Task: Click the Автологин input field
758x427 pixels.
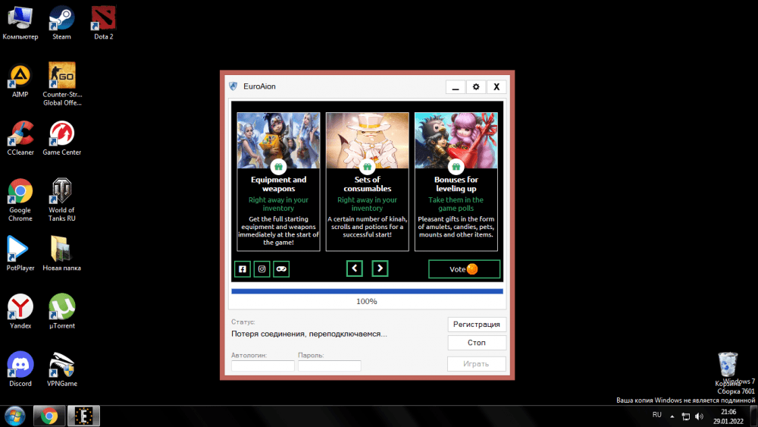Action: pos(262,366)
